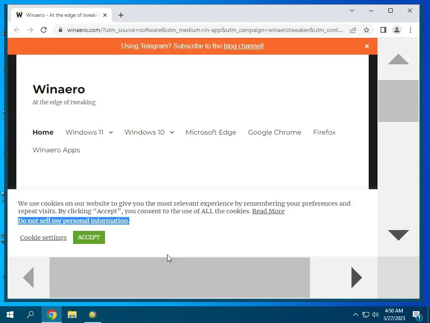Click the horizontal scrollbar thumb
Image resolution: width=430 pixels, height=323 pixels.
coord(180,278)
